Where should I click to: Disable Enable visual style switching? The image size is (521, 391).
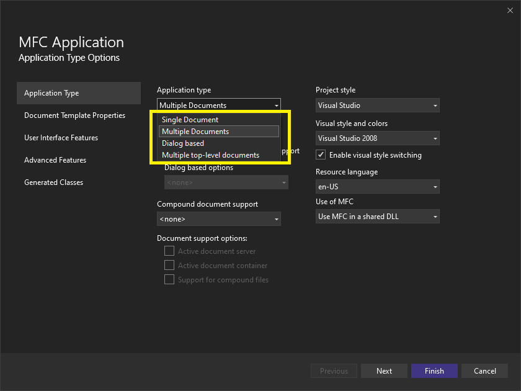321,155
